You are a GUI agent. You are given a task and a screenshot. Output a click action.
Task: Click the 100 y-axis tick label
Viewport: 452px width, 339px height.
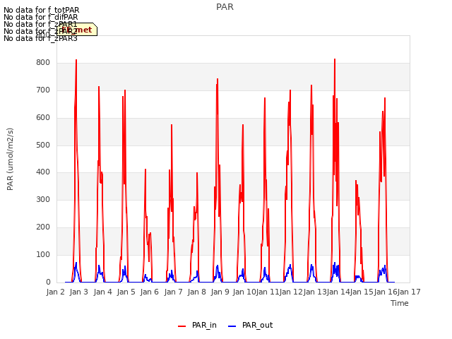pos(43,254)
